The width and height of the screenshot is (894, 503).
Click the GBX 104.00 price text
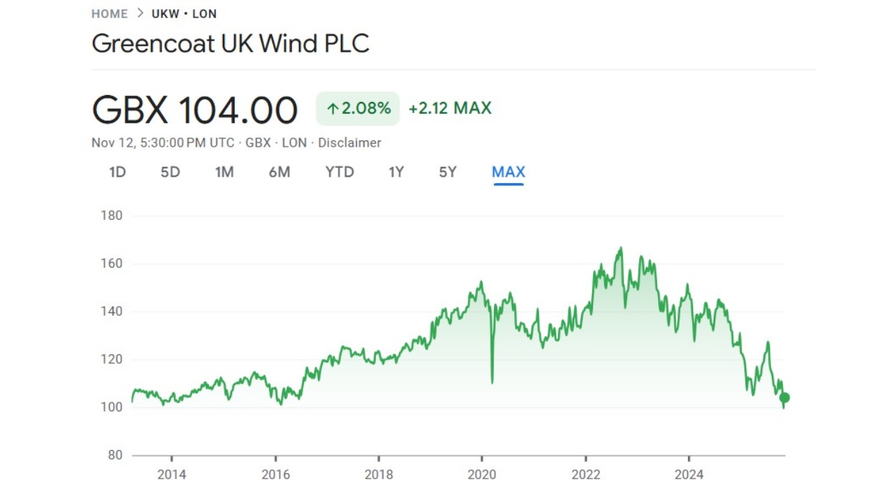[195, 110]
